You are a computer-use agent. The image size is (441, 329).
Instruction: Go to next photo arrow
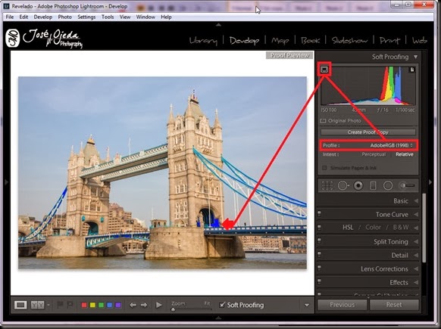(x=144, y=305)
